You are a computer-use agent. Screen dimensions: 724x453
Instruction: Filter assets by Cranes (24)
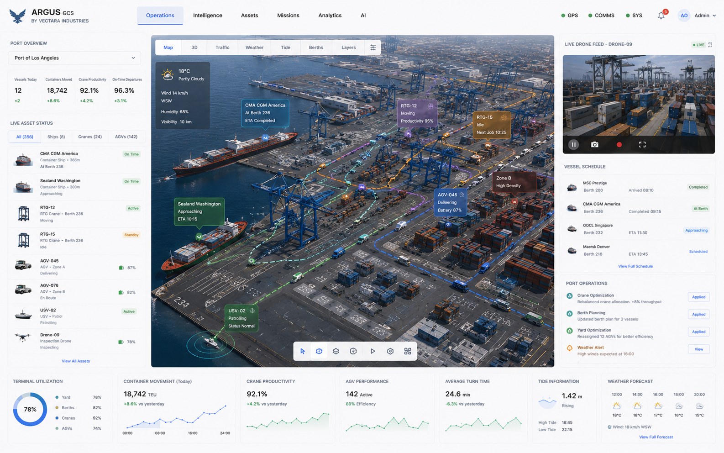pos(90,137)
